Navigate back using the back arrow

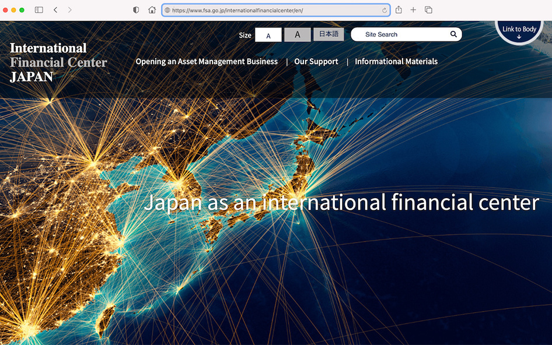tap(55, 9)
